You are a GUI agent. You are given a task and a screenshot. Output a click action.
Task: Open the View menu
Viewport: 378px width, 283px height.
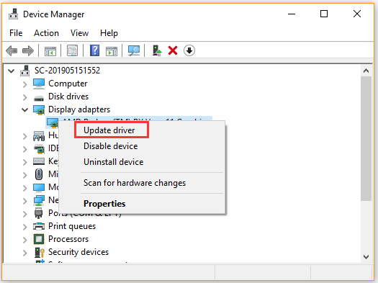point(79,33)
